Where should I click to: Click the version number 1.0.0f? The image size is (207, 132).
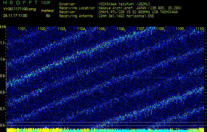pyautogui.click(x=46, y=3)
